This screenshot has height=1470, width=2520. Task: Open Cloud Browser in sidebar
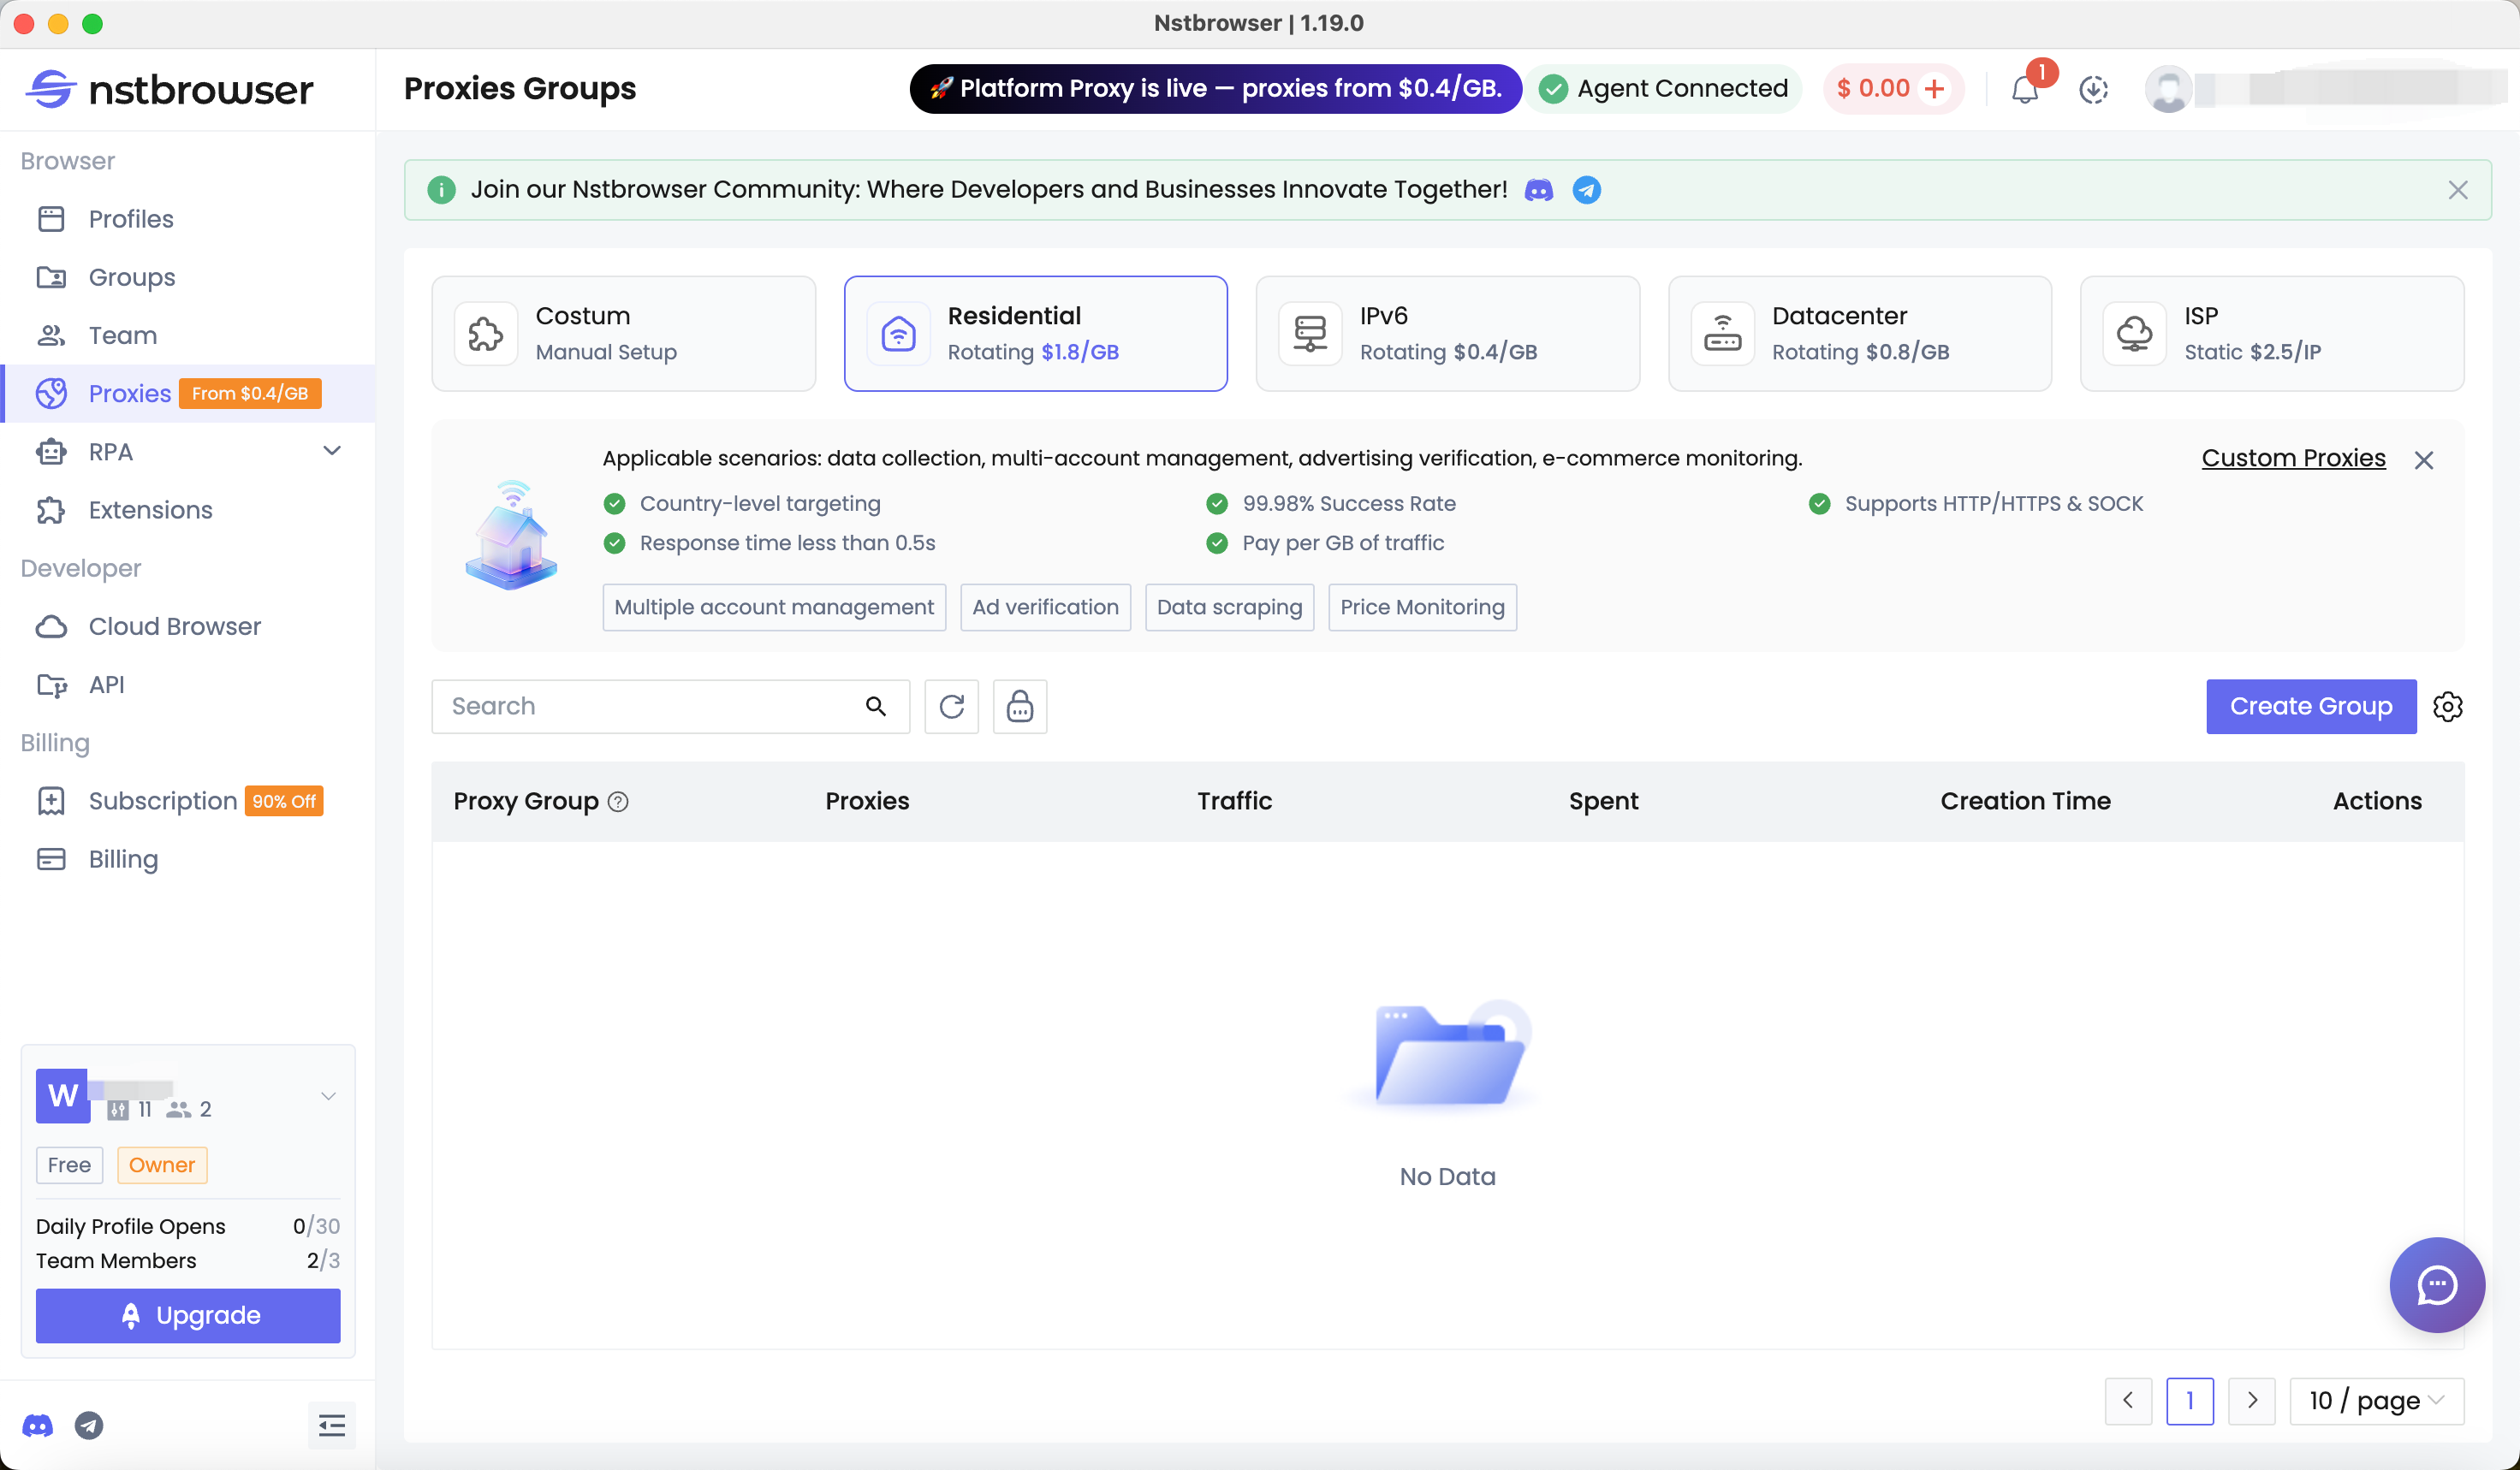click(174, 626)
